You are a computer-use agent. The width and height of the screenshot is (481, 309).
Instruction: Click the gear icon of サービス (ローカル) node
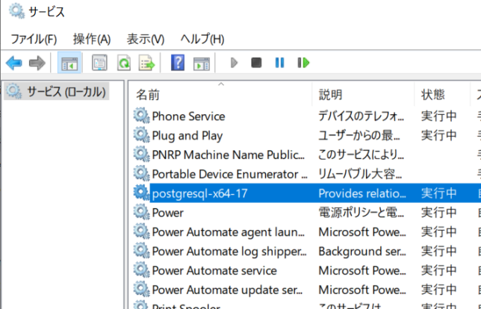pos(14,91)
